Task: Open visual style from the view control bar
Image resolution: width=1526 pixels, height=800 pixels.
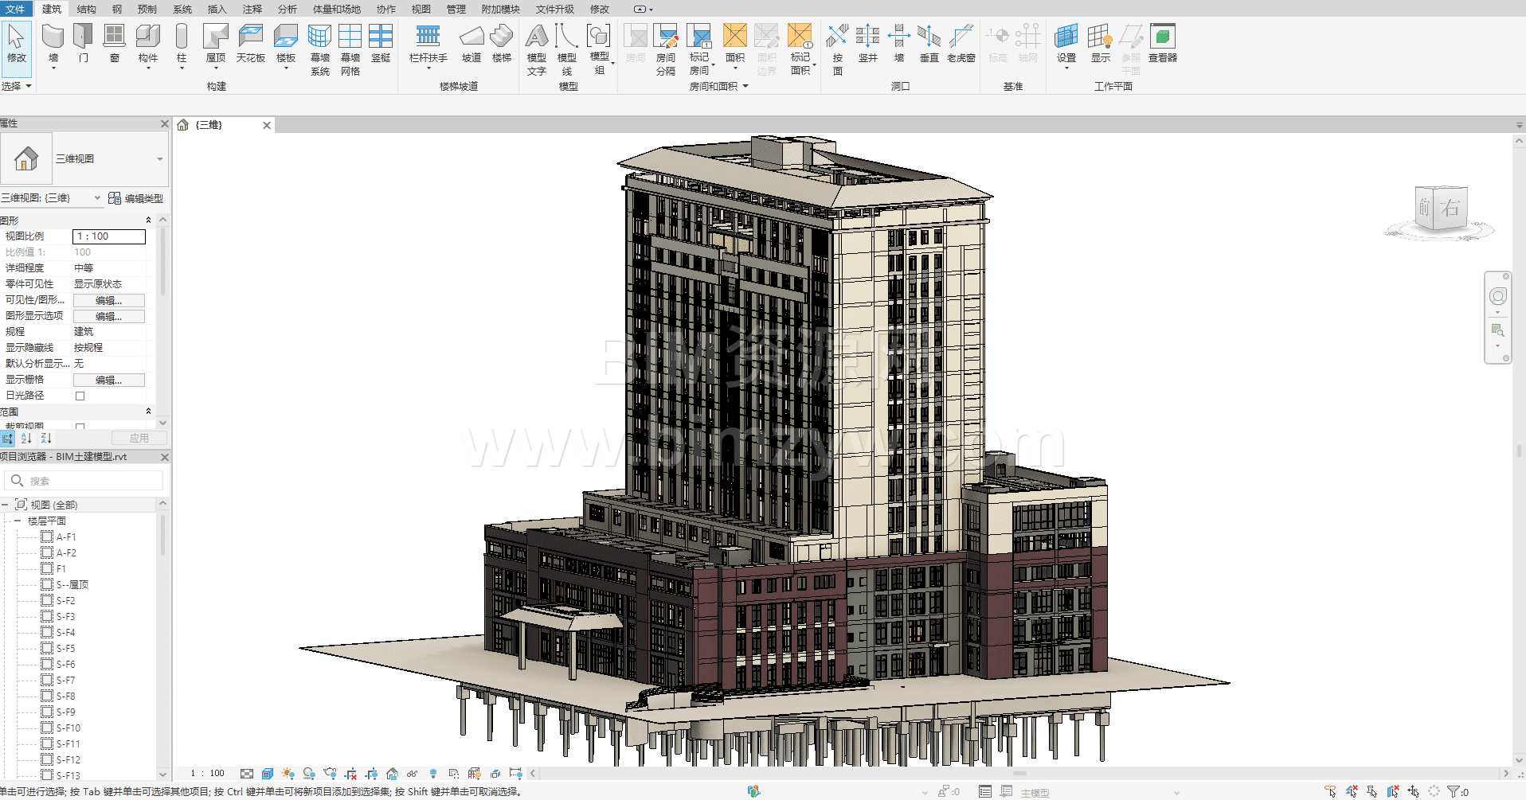Action: (x=268, y=774)
